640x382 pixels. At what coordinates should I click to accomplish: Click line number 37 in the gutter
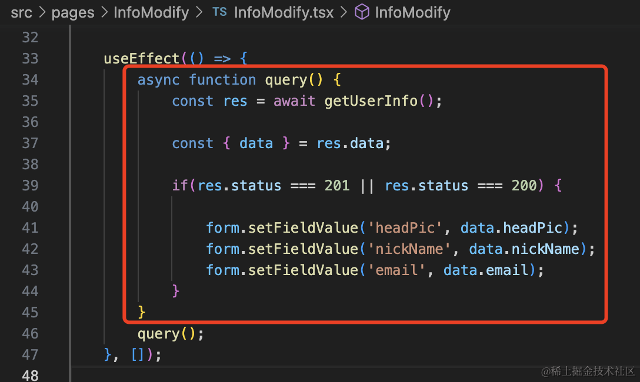tap(30, 143)
